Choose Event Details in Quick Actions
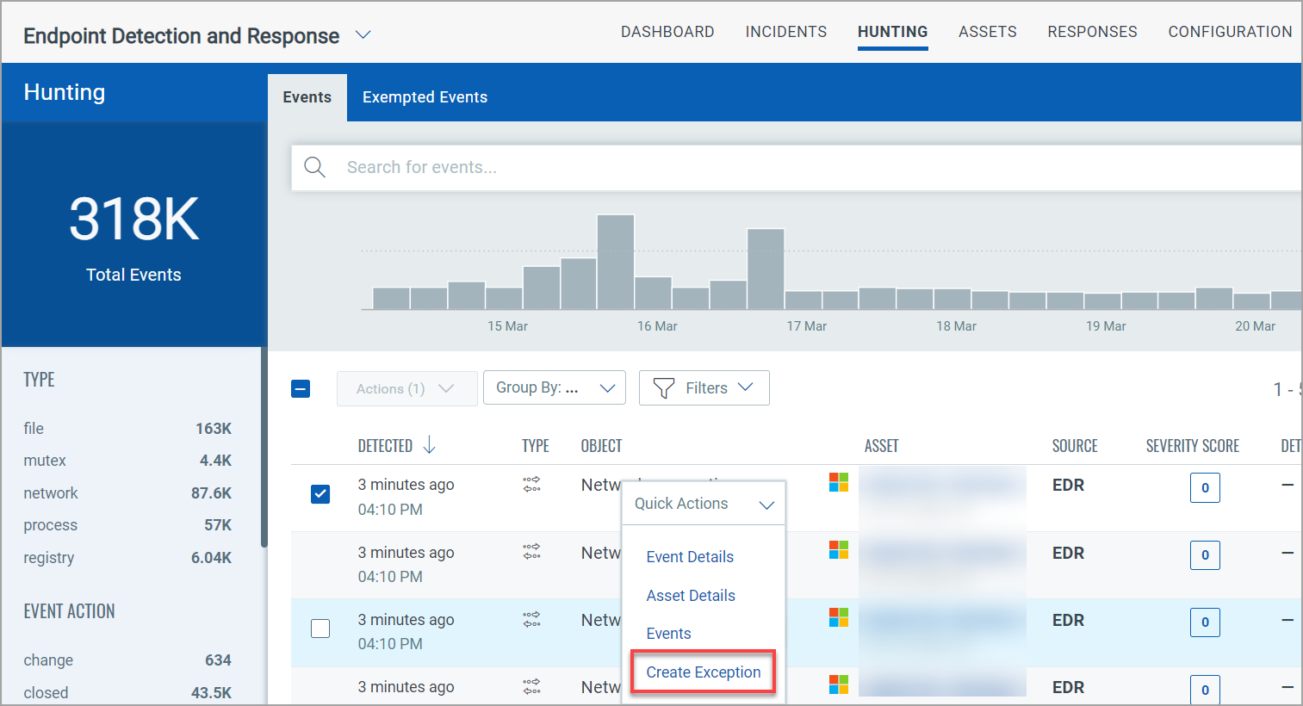The height and width of the screenshot is (706, 1303). [x=690, y=557]
